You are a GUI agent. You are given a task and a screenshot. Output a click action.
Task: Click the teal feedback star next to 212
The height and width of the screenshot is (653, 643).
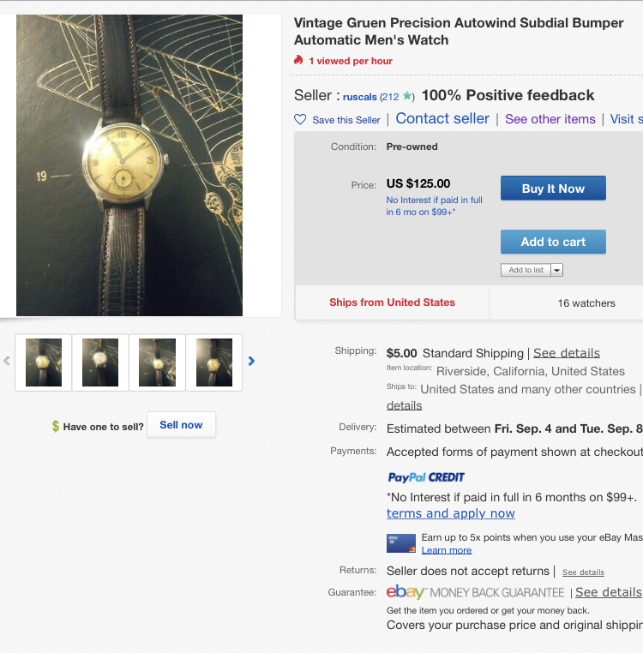point(407,96)
